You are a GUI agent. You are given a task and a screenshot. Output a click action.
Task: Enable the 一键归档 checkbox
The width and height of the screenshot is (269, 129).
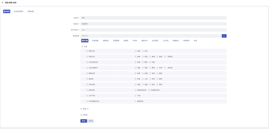tap(165, 68)
